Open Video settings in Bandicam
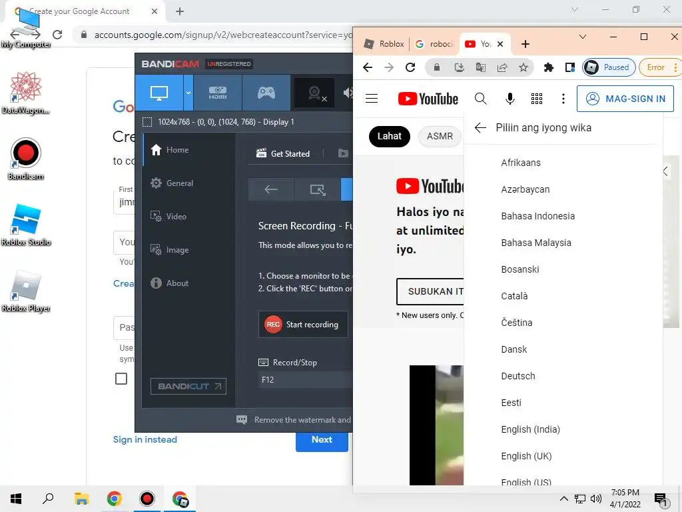 (169, 217)
